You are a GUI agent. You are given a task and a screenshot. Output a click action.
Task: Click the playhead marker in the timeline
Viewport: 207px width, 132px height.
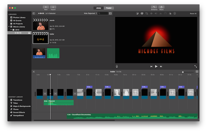(50, 75)
